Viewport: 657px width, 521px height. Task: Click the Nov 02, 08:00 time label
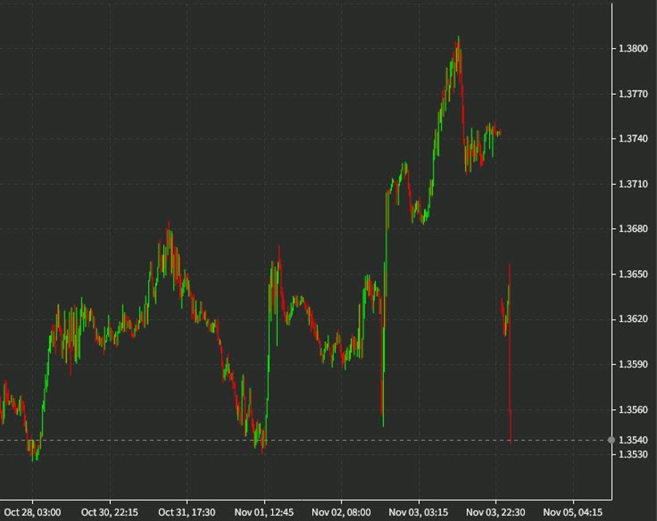tap(341, 512)
